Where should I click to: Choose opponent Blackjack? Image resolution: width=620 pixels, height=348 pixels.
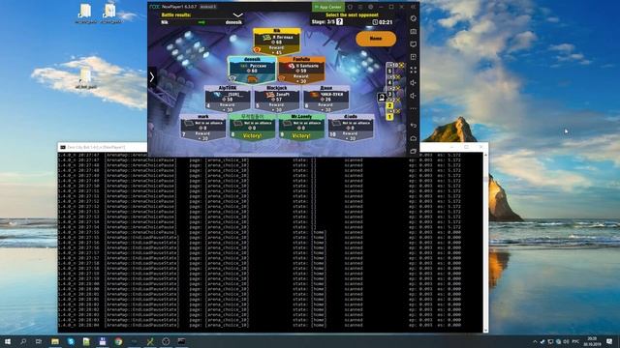pos(277,99)
